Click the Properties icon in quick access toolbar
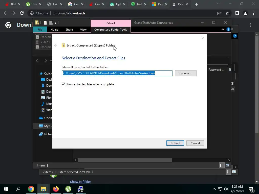Viewport: 259px width, 194px height. 45,23
